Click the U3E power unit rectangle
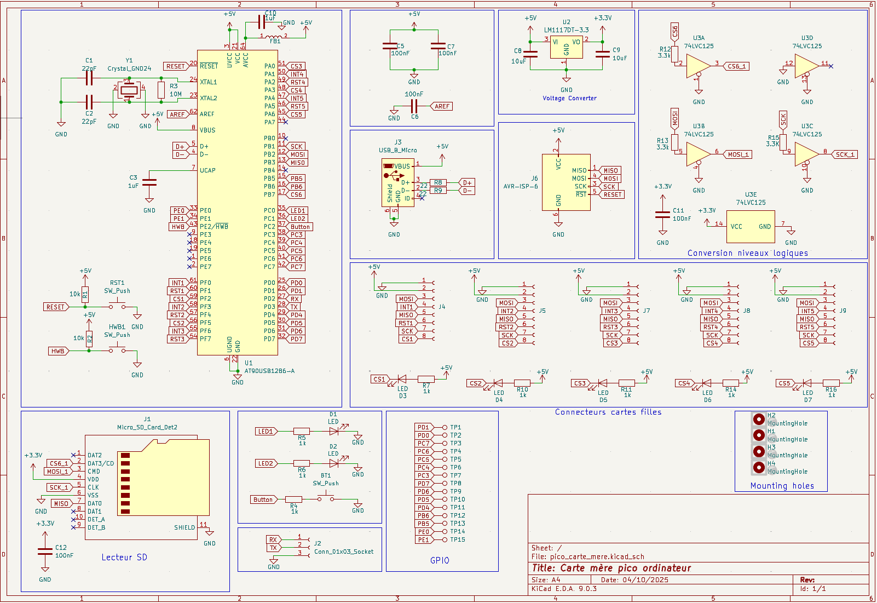877x603 pixels. pyautogui.click(x=751, y=226)
